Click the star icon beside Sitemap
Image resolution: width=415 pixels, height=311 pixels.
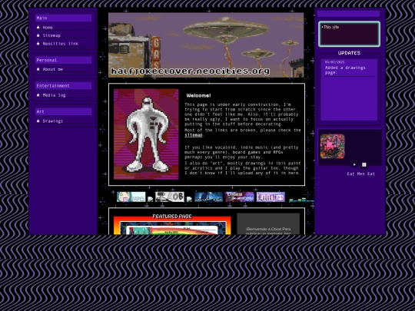(x=38, y=35)
